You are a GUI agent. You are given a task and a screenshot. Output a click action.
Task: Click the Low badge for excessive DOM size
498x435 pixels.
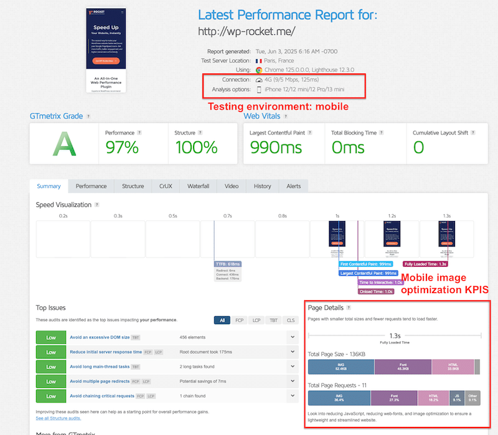(x=51, y=337)
